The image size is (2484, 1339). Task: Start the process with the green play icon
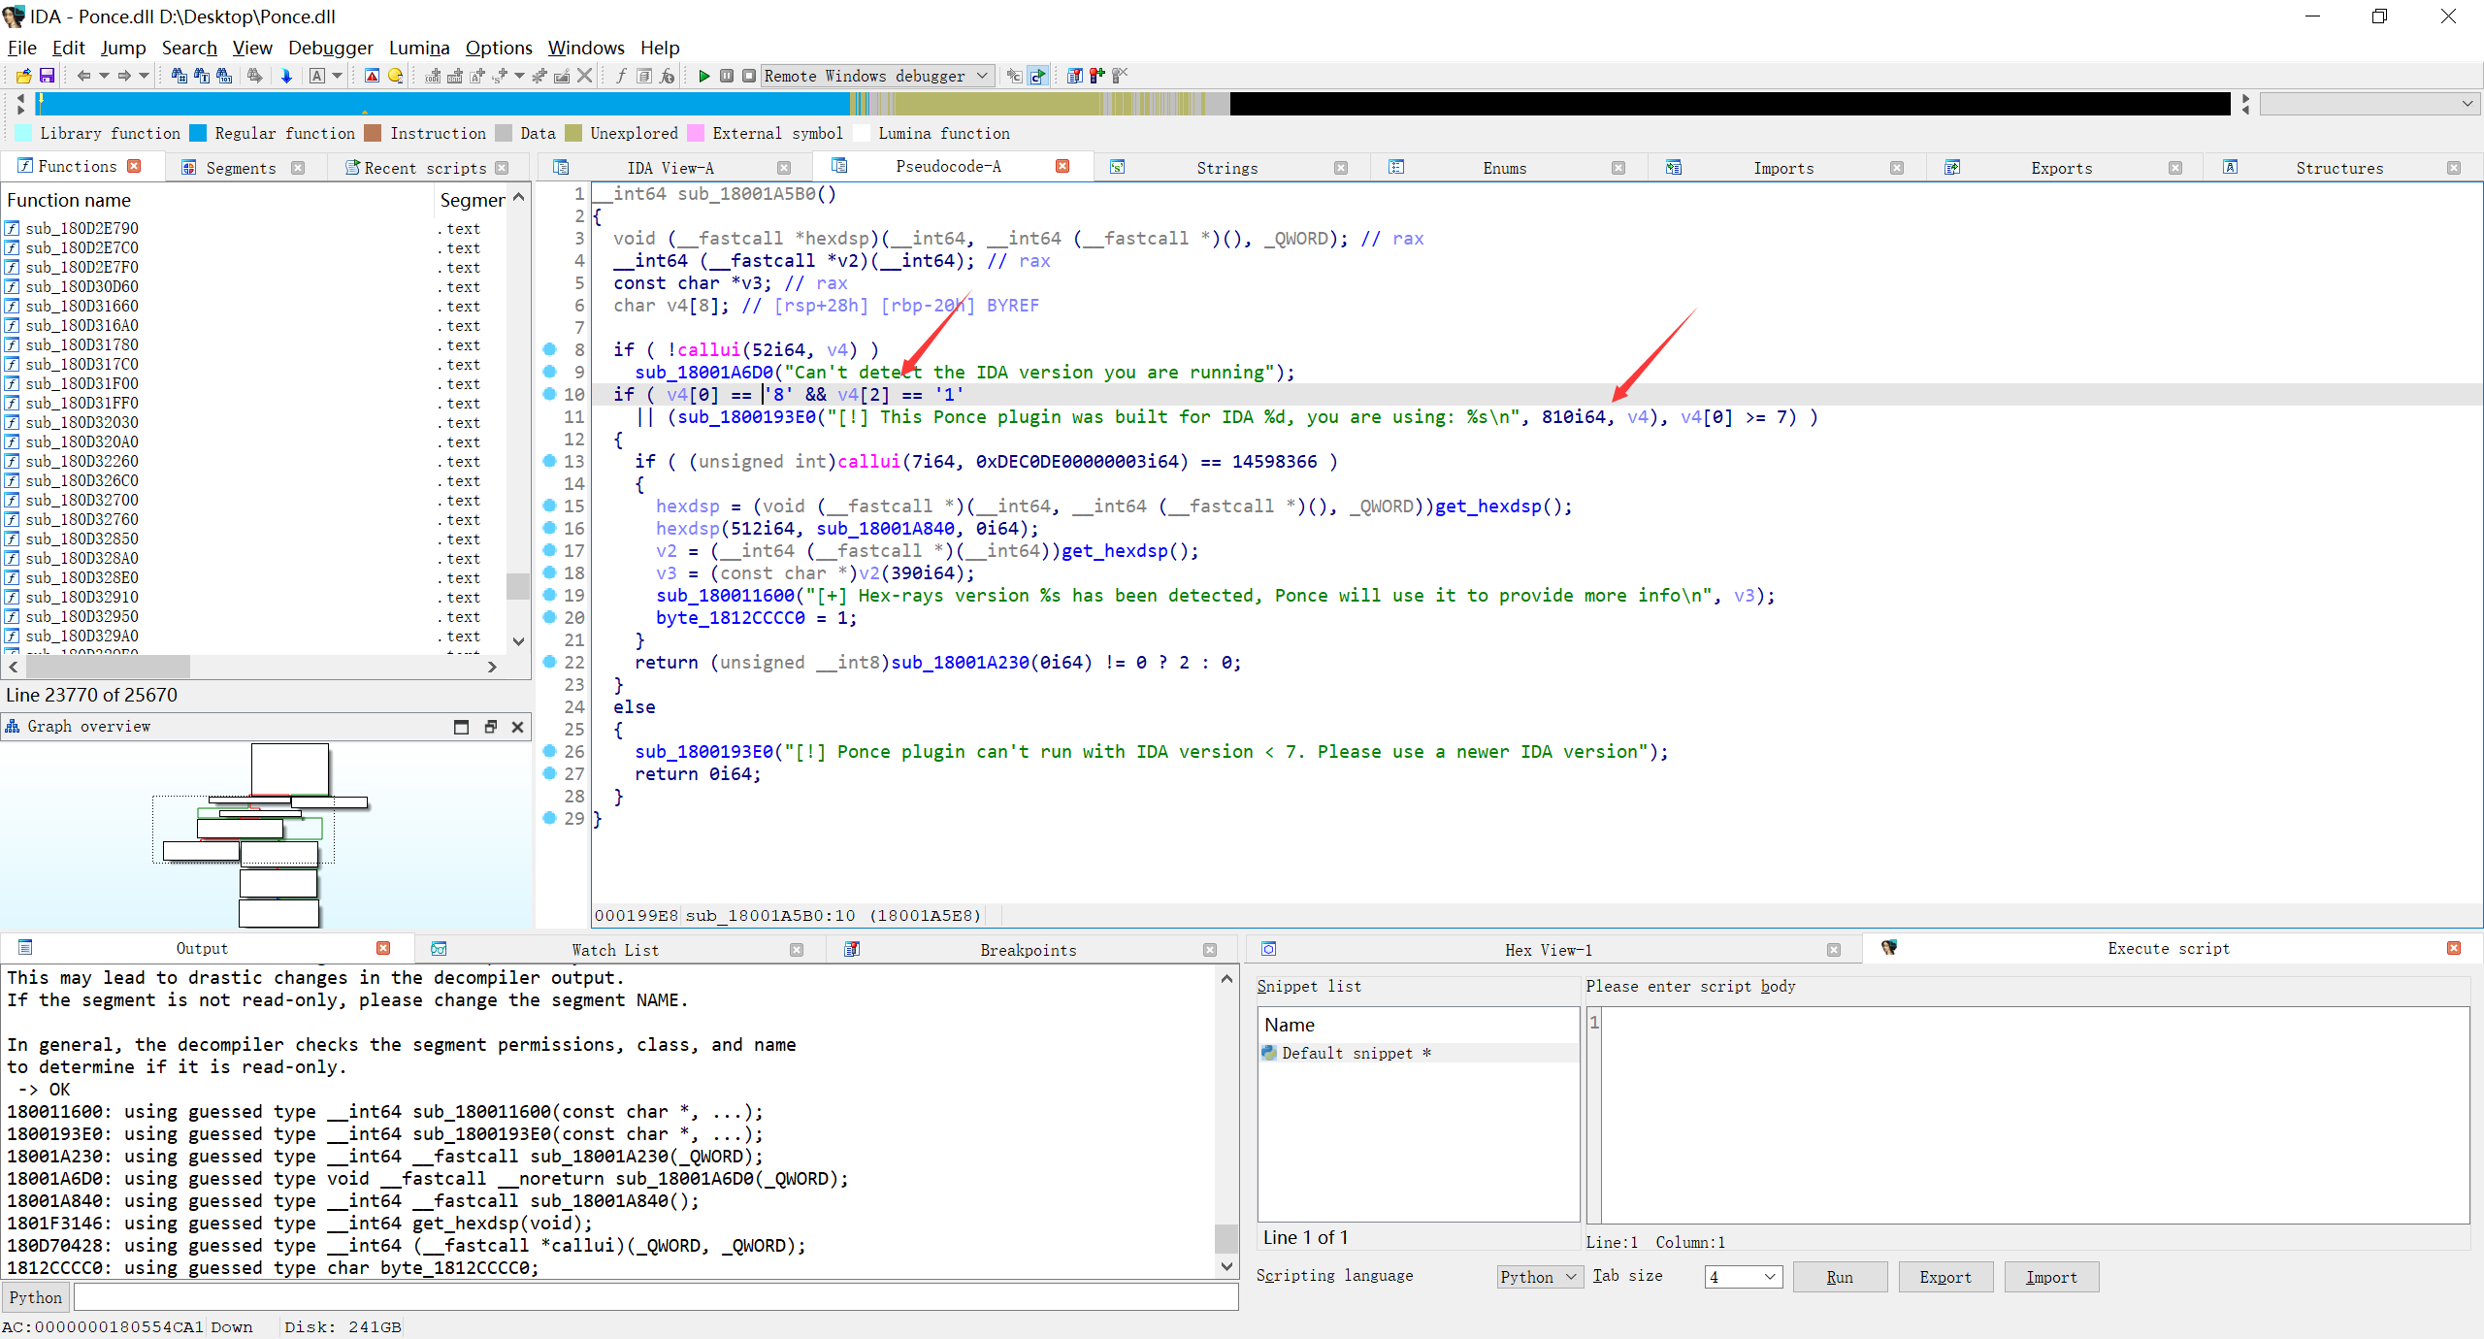(704, 75)
